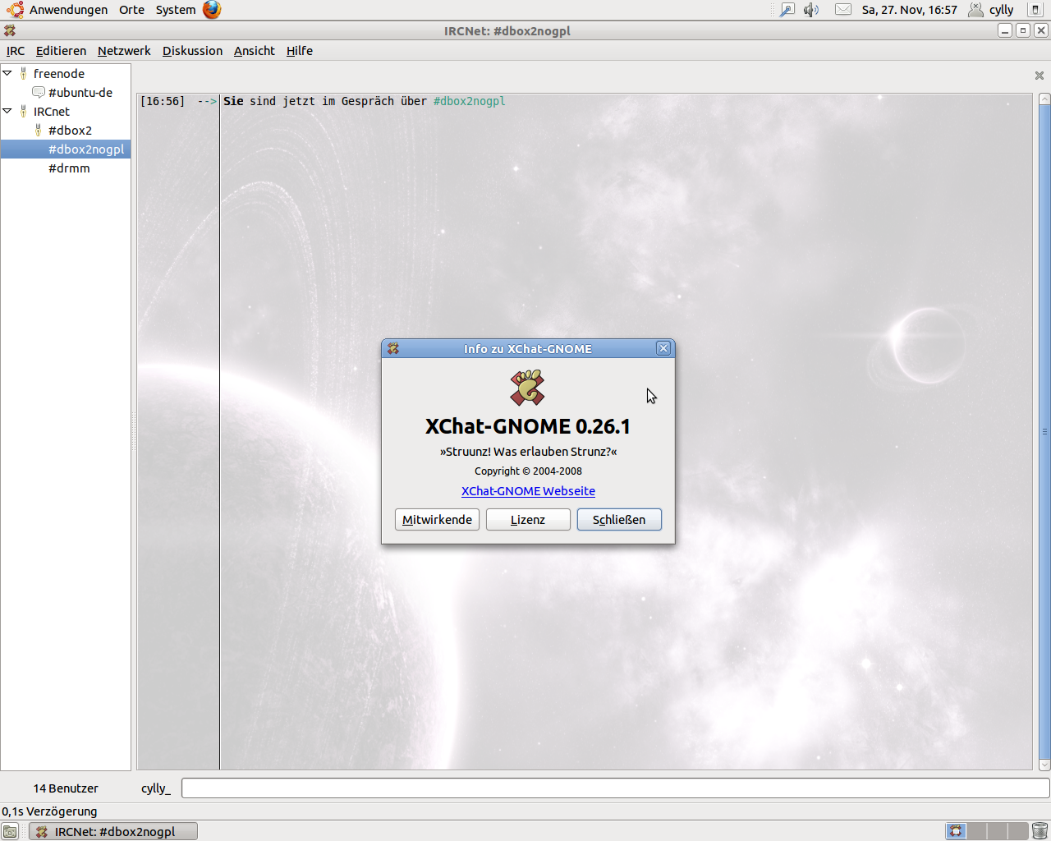Click the small icon next to #dbox2
This screenshot has height=841, width=1051.
coord(38,130)
